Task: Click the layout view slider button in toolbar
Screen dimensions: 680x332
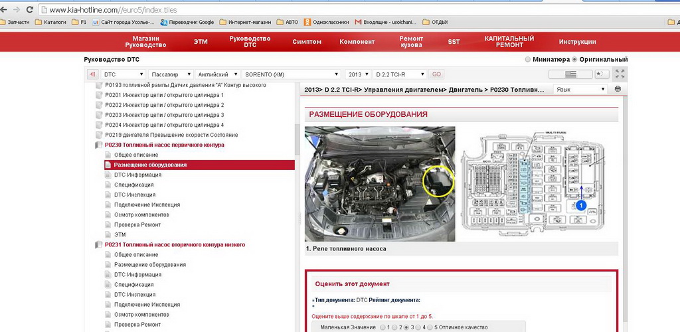Action: coord(570,74)
